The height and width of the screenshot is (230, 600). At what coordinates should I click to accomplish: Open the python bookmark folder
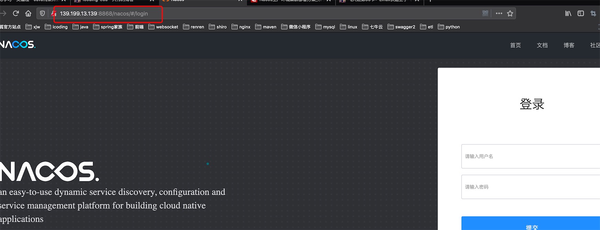click(x=449, y=27)
